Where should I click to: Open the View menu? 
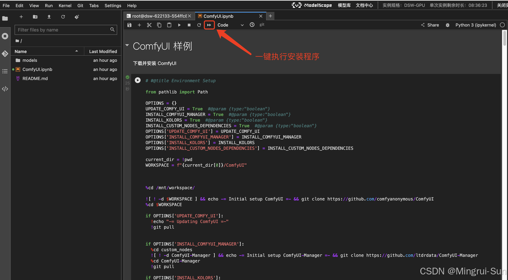click(34, 6)
